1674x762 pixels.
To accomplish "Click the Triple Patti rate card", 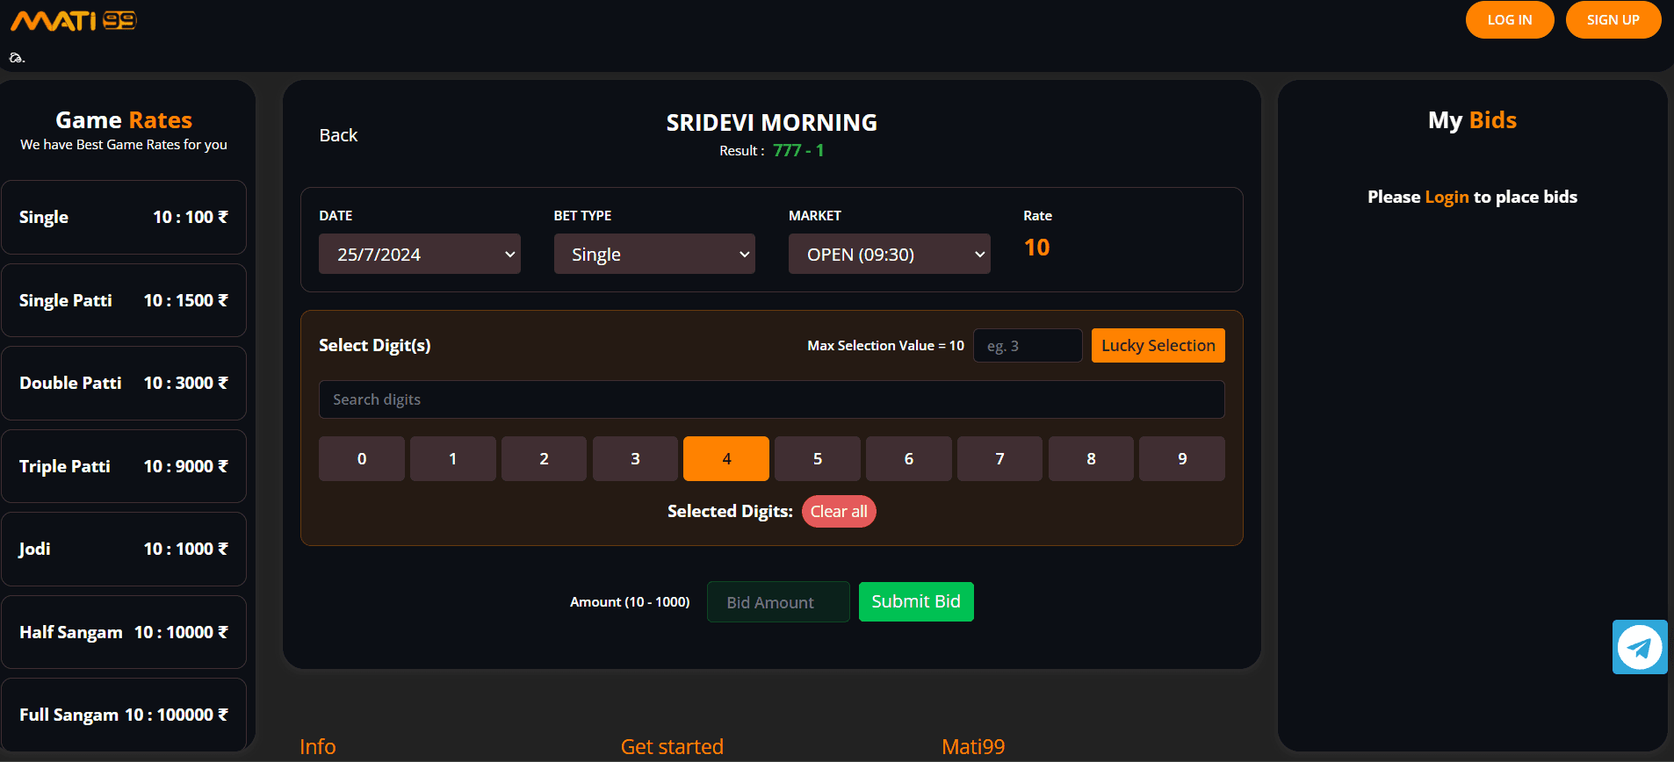I will (124, 466).
